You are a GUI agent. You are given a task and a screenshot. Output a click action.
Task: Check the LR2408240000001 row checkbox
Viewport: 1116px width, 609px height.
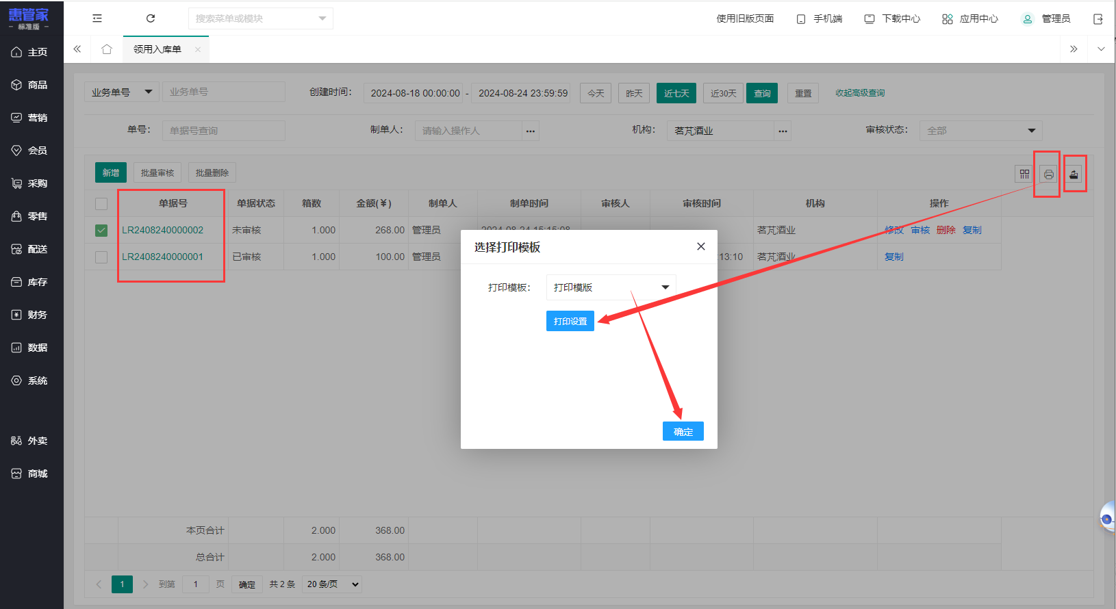[x=101, y=257]
